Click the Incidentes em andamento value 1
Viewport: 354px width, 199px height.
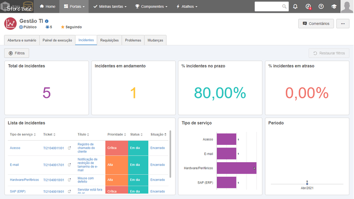(x=134, y=93)
